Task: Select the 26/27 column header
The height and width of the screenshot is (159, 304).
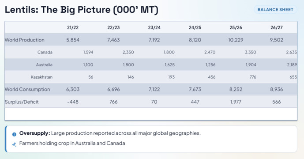Action: tap(277, 27)
